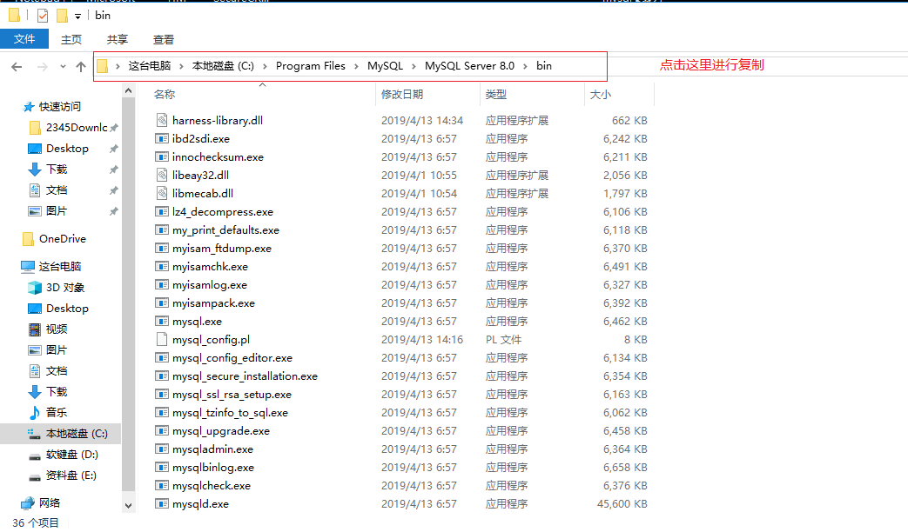Select mysql_secure_installation.exe file
908x532 pixels.
[245, 376]
